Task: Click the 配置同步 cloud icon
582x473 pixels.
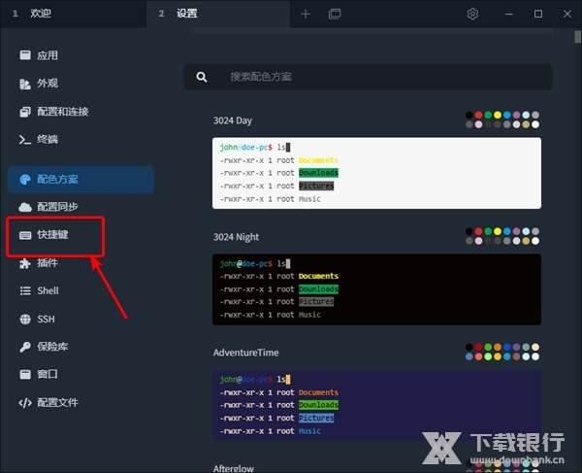Action: tap(25, 207)
